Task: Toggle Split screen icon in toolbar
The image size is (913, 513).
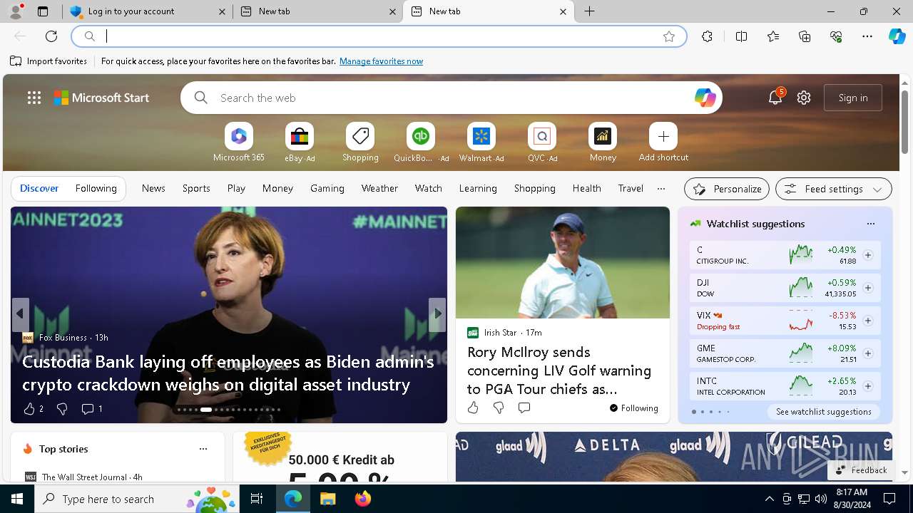Action: (x=741, y=36)
